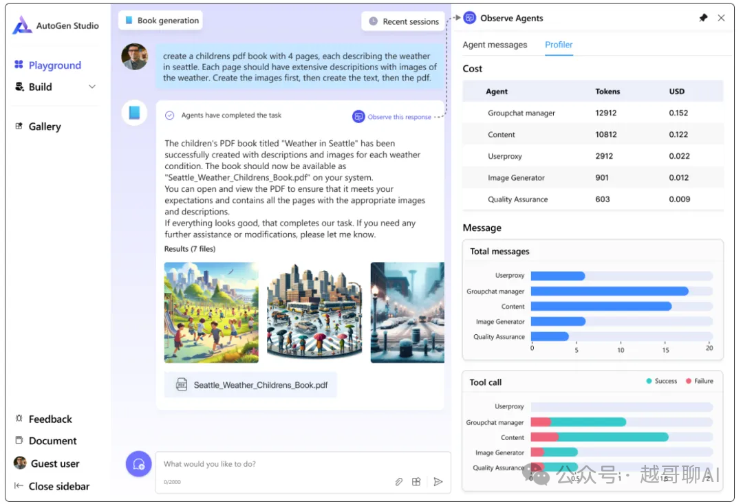Screen dimensions: 743x504
Task: Click the AutoGen Studio logo icon
Action: (x=22, y=25)
